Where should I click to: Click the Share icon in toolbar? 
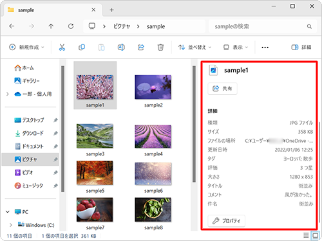[x=141, y=47]
